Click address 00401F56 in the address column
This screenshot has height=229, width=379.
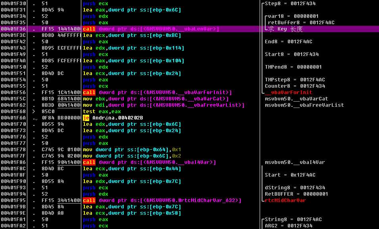13,92
